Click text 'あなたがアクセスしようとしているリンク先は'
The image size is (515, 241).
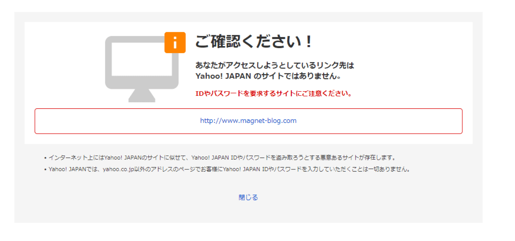pos(274,66)
